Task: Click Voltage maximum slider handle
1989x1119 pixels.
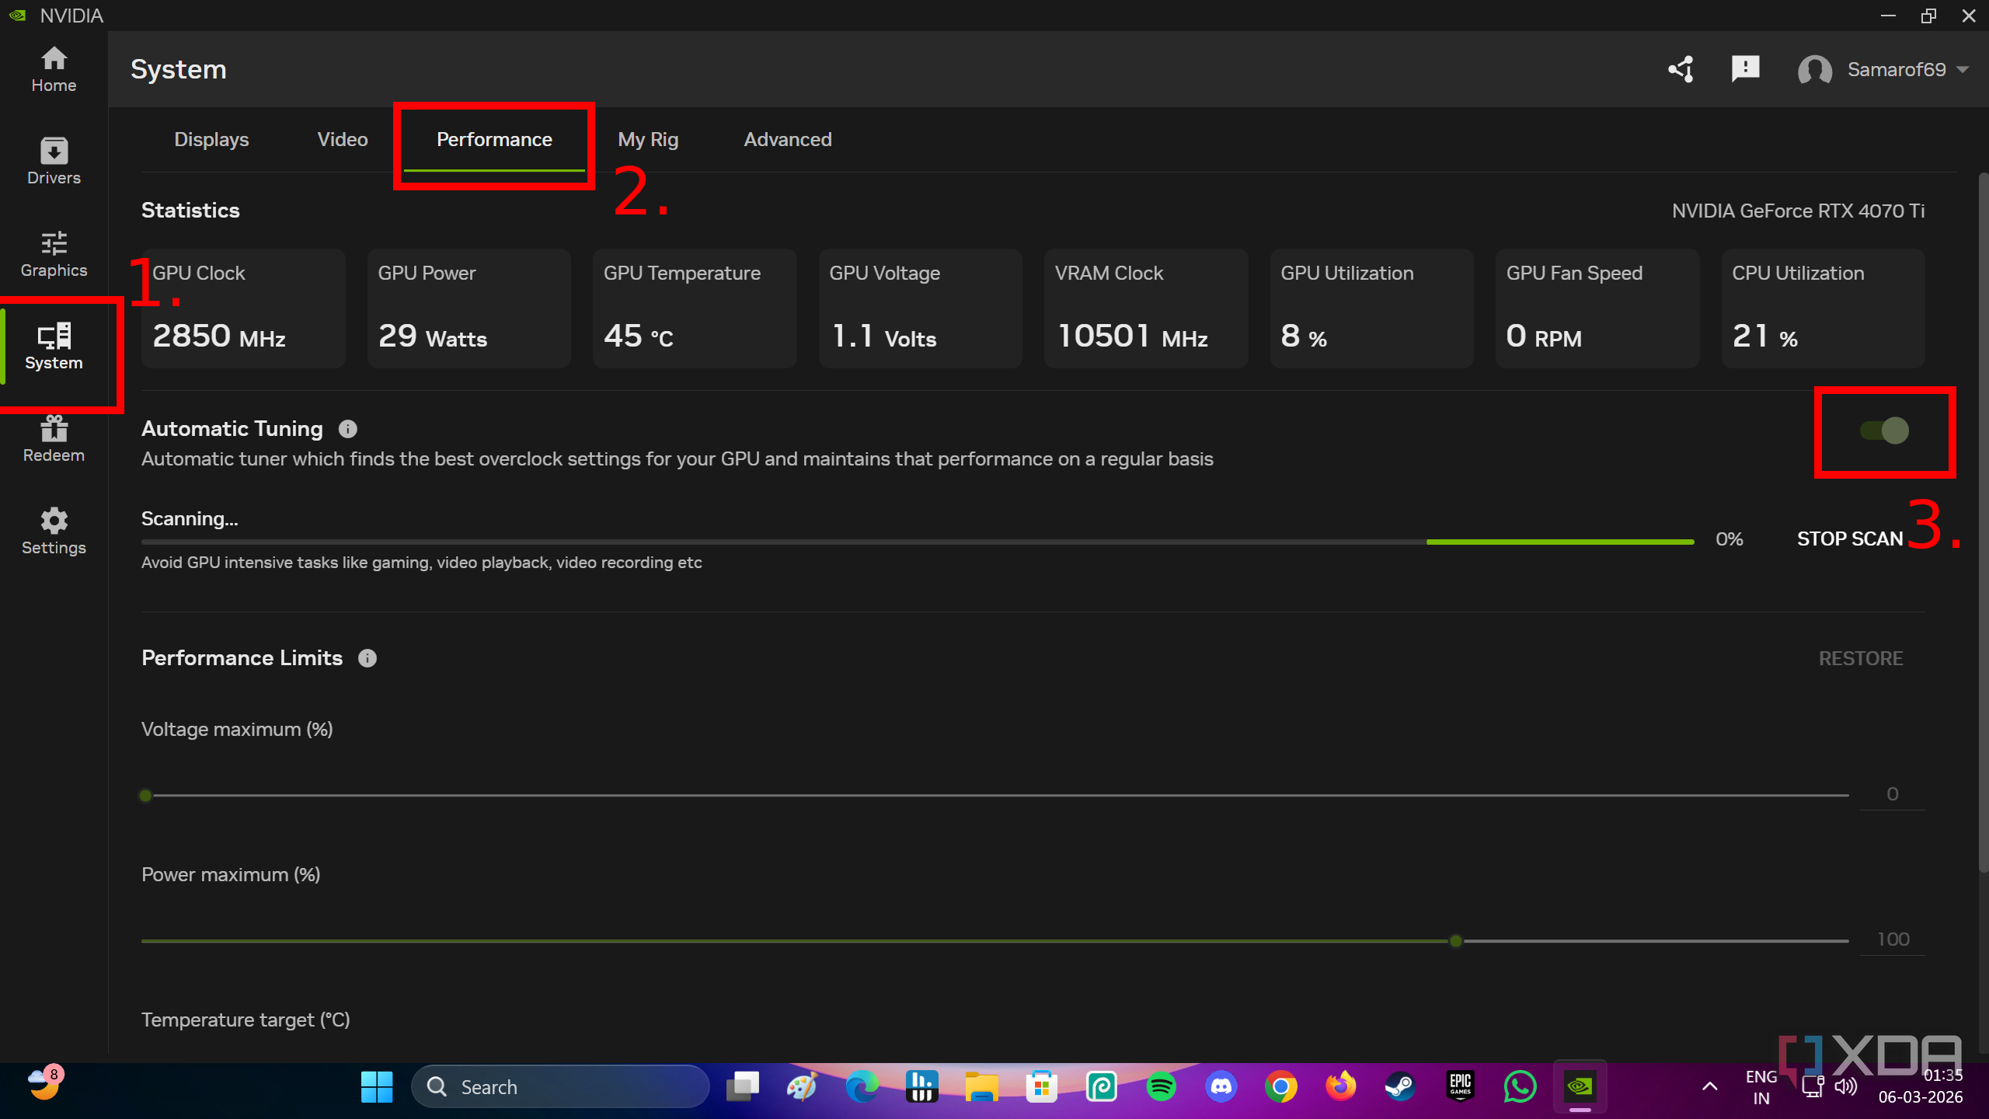Action: click(145, 795)
